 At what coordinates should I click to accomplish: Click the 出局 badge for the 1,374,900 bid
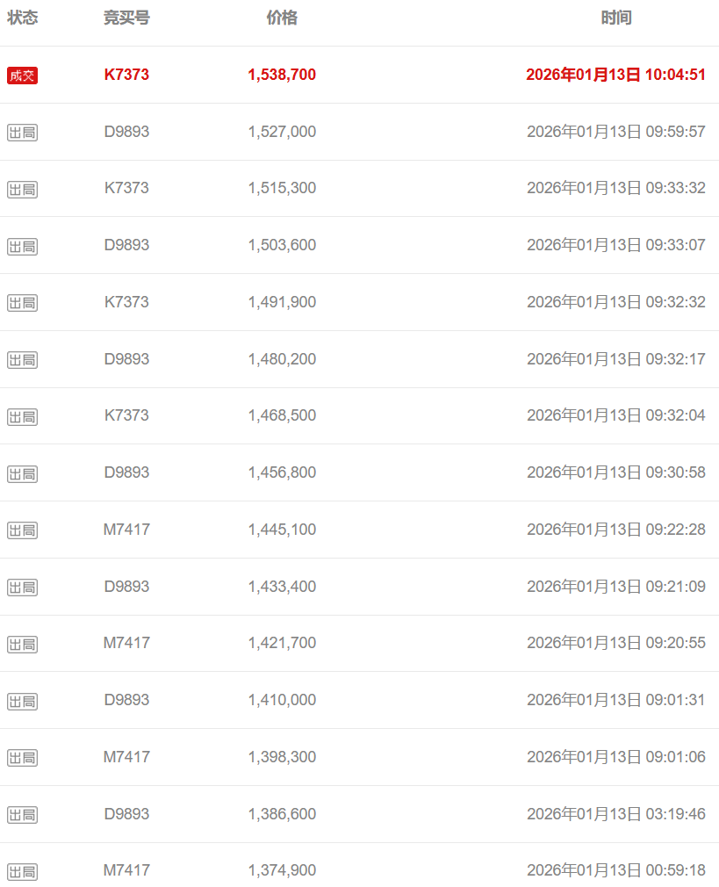(22, 871)
